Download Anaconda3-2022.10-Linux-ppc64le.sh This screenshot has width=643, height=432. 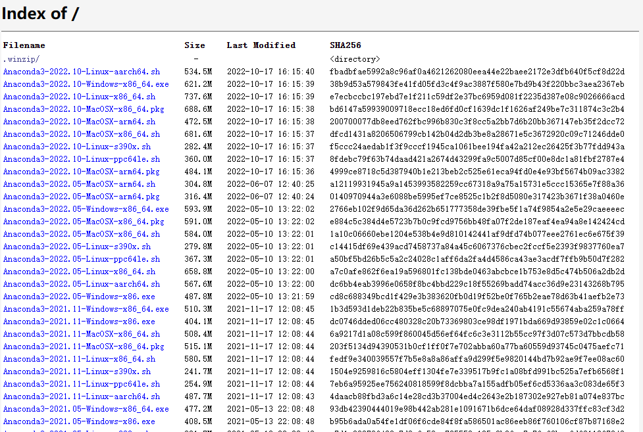(x=82, y=159)
